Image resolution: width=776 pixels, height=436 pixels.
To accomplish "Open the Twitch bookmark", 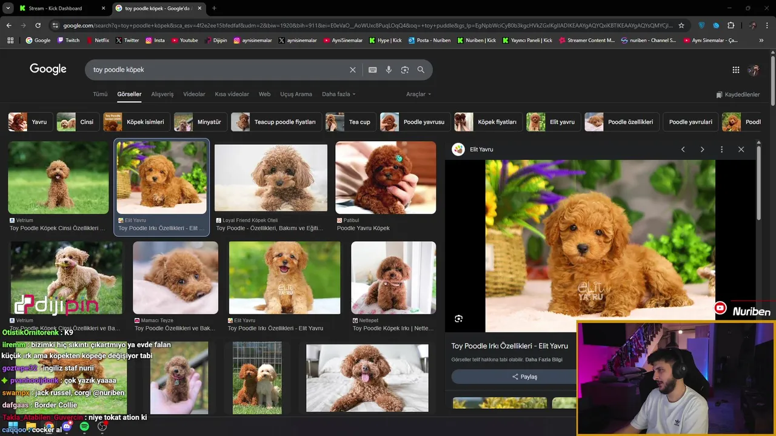I will tap(68, 41).
